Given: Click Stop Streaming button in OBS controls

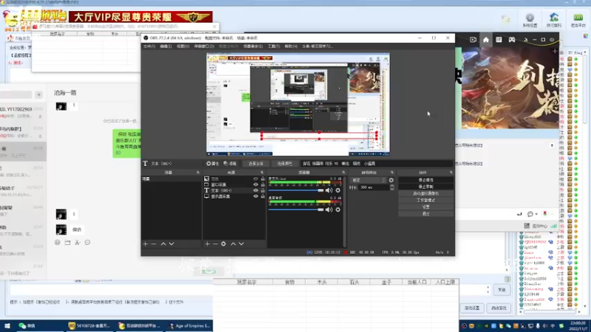Looking at the screenshot, I should coord(426,180).
